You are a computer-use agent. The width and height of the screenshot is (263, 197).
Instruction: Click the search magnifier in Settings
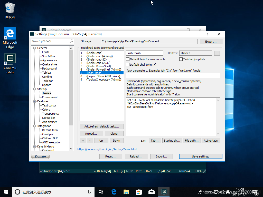[x=71, y=41]
